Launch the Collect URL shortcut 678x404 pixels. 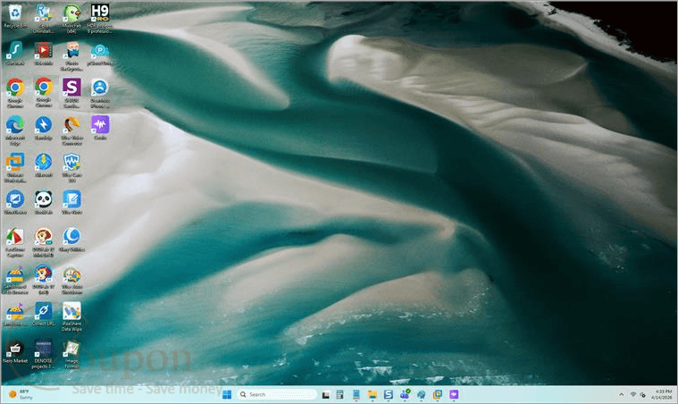[x=43, y=315]
